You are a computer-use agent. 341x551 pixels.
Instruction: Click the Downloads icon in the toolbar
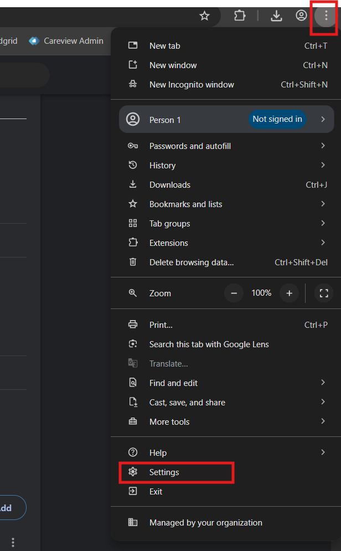[x=276, y=16]
